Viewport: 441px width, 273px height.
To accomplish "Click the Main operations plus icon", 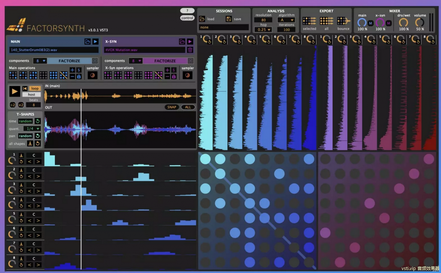I will [72, 70].
